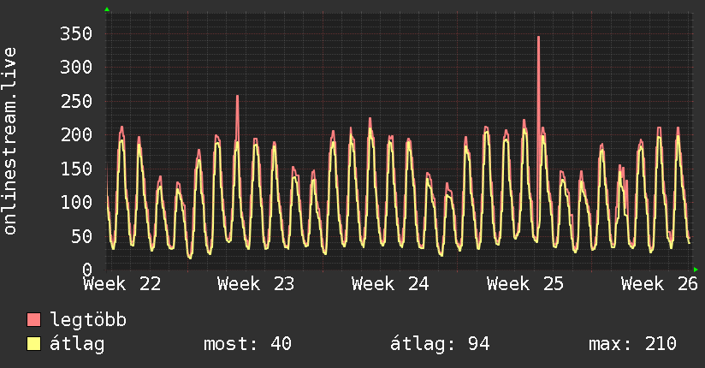Image resolution: width=705 pixels, height=368 pixels.
Task: Click the Week 24 axis label
Action: [390, 284]
